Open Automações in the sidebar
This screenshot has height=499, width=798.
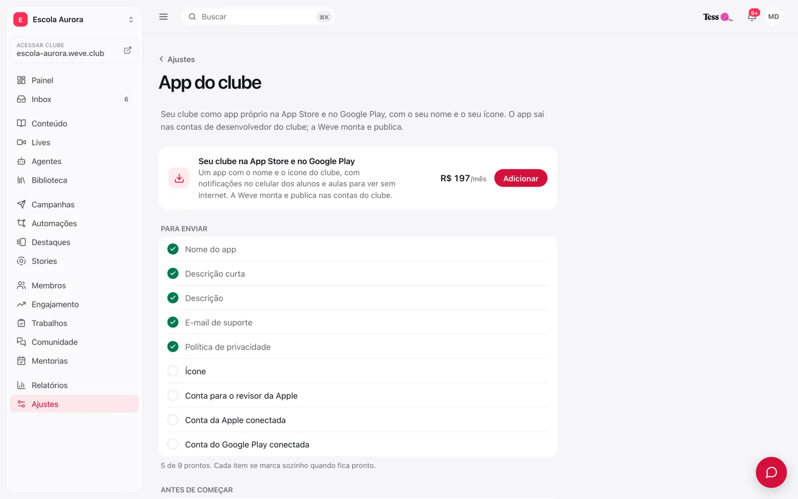tap(74, 223)
